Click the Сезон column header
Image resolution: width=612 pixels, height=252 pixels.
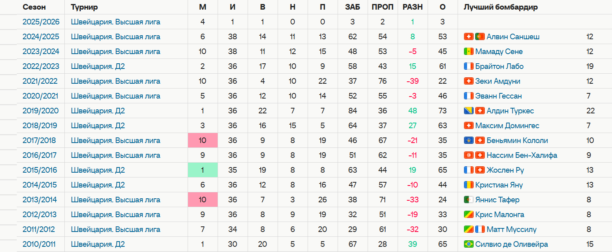(x=34, y=7)
